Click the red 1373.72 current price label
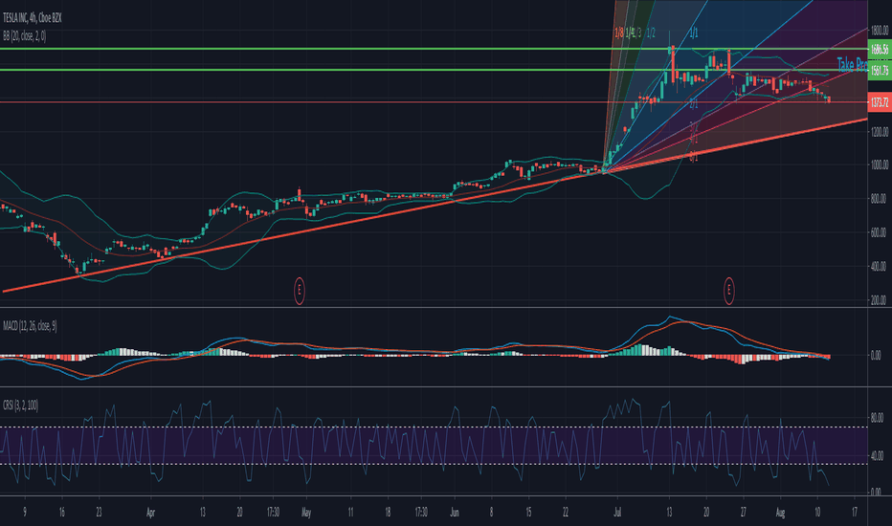The height and width of the screenshot is (526, 892). 880,102
